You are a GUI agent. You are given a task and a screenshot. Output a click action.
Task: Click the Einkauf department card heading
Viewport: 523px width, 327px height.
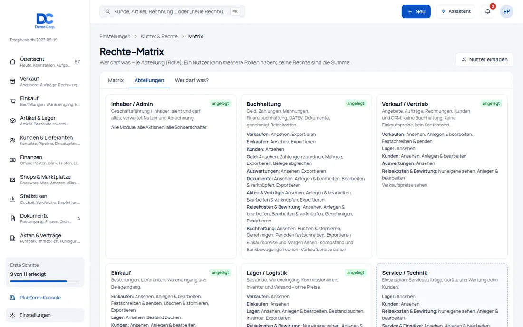pyautogui.click(x=121, y=273)
